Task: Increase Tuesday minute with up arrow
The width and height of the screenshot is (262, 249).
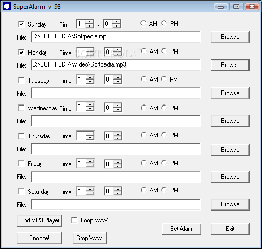Action: click(117, 77)
